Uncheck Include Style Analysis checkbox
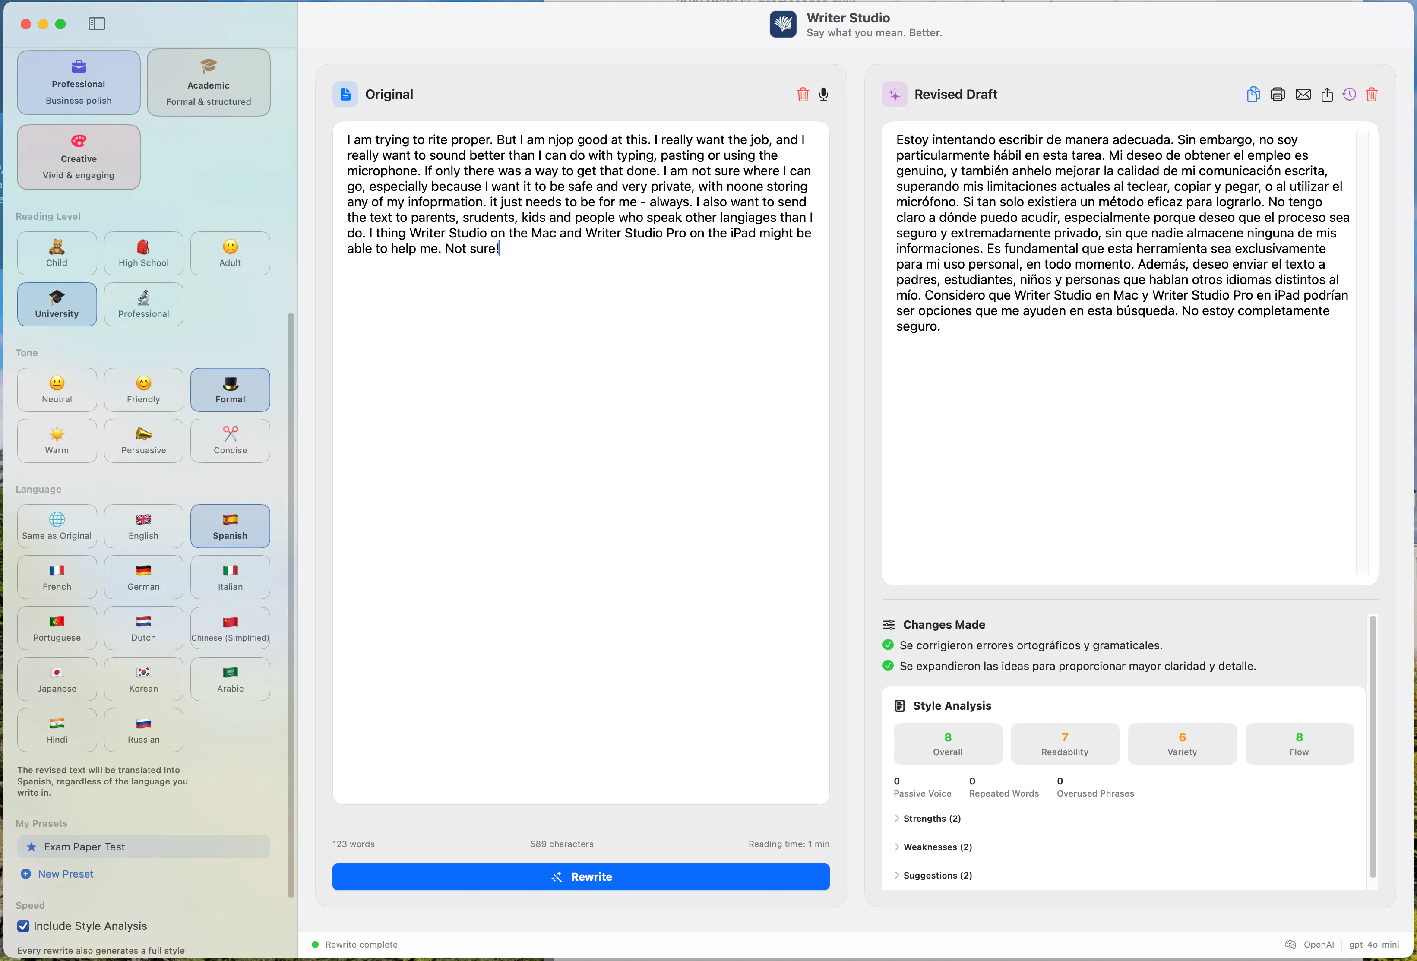This screenshot has height=961, width=1417. pyautogui.click(x=23, y=926)
